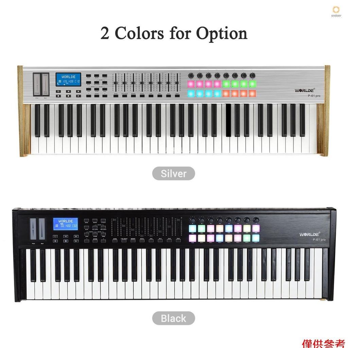Click the blue LCD display on the silver keyboard
The height and width of the screenshot is (348, 348).
tap(68, 80)
